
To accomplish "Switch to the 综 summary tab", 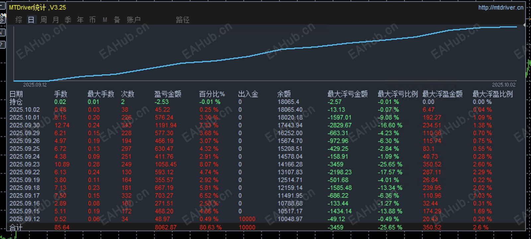I will click(19, 20).
